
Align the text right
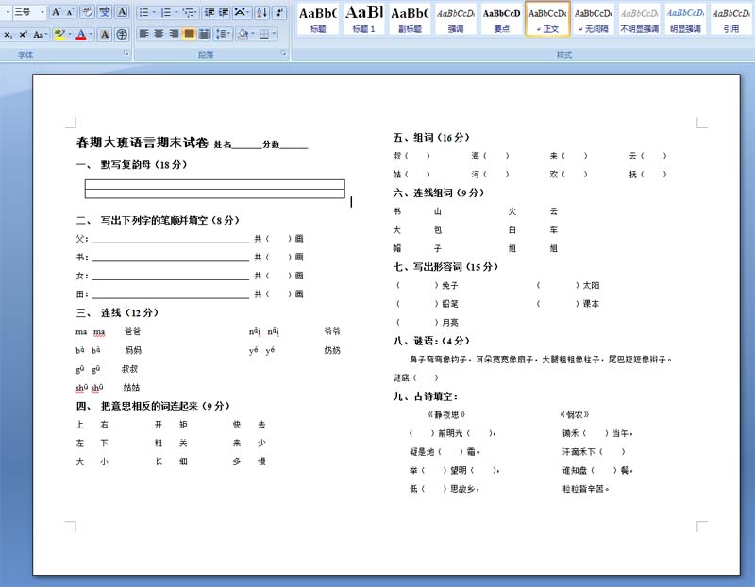[174, 34]
